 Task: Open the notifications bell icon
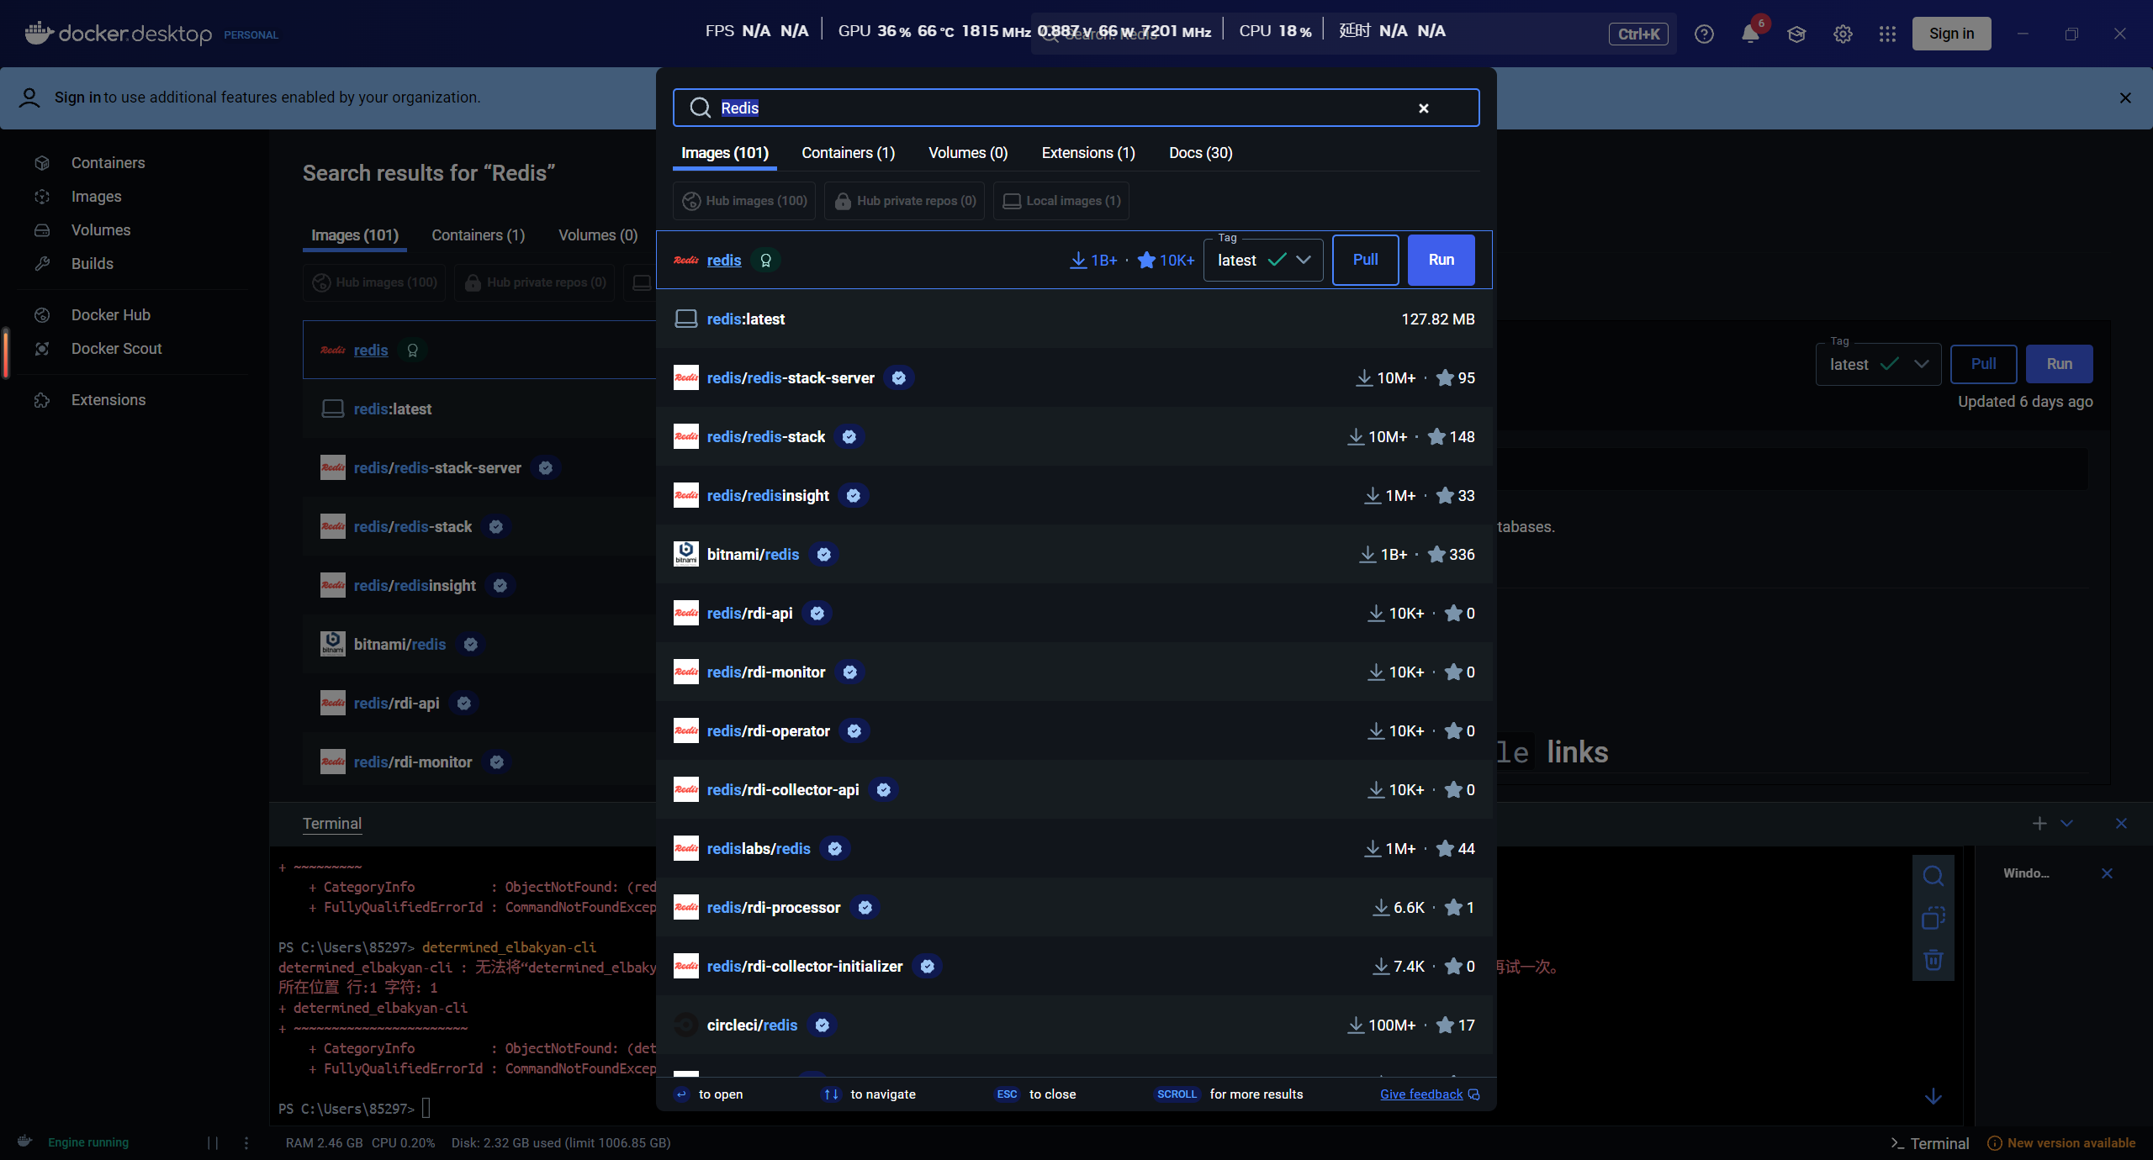click(1750, 34)
